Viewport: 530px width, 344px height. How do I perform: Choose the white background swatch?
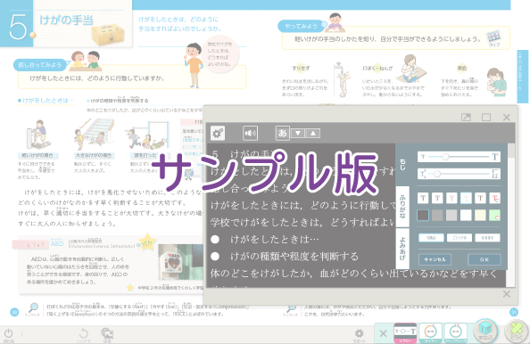(x=466, y=215)
